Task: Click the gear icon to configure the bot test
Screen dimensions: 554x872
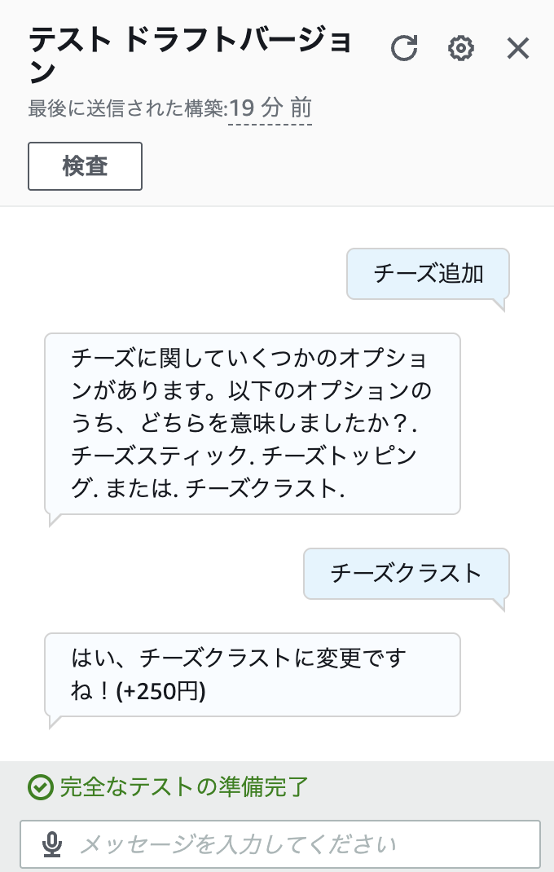Action: point(461,49)
